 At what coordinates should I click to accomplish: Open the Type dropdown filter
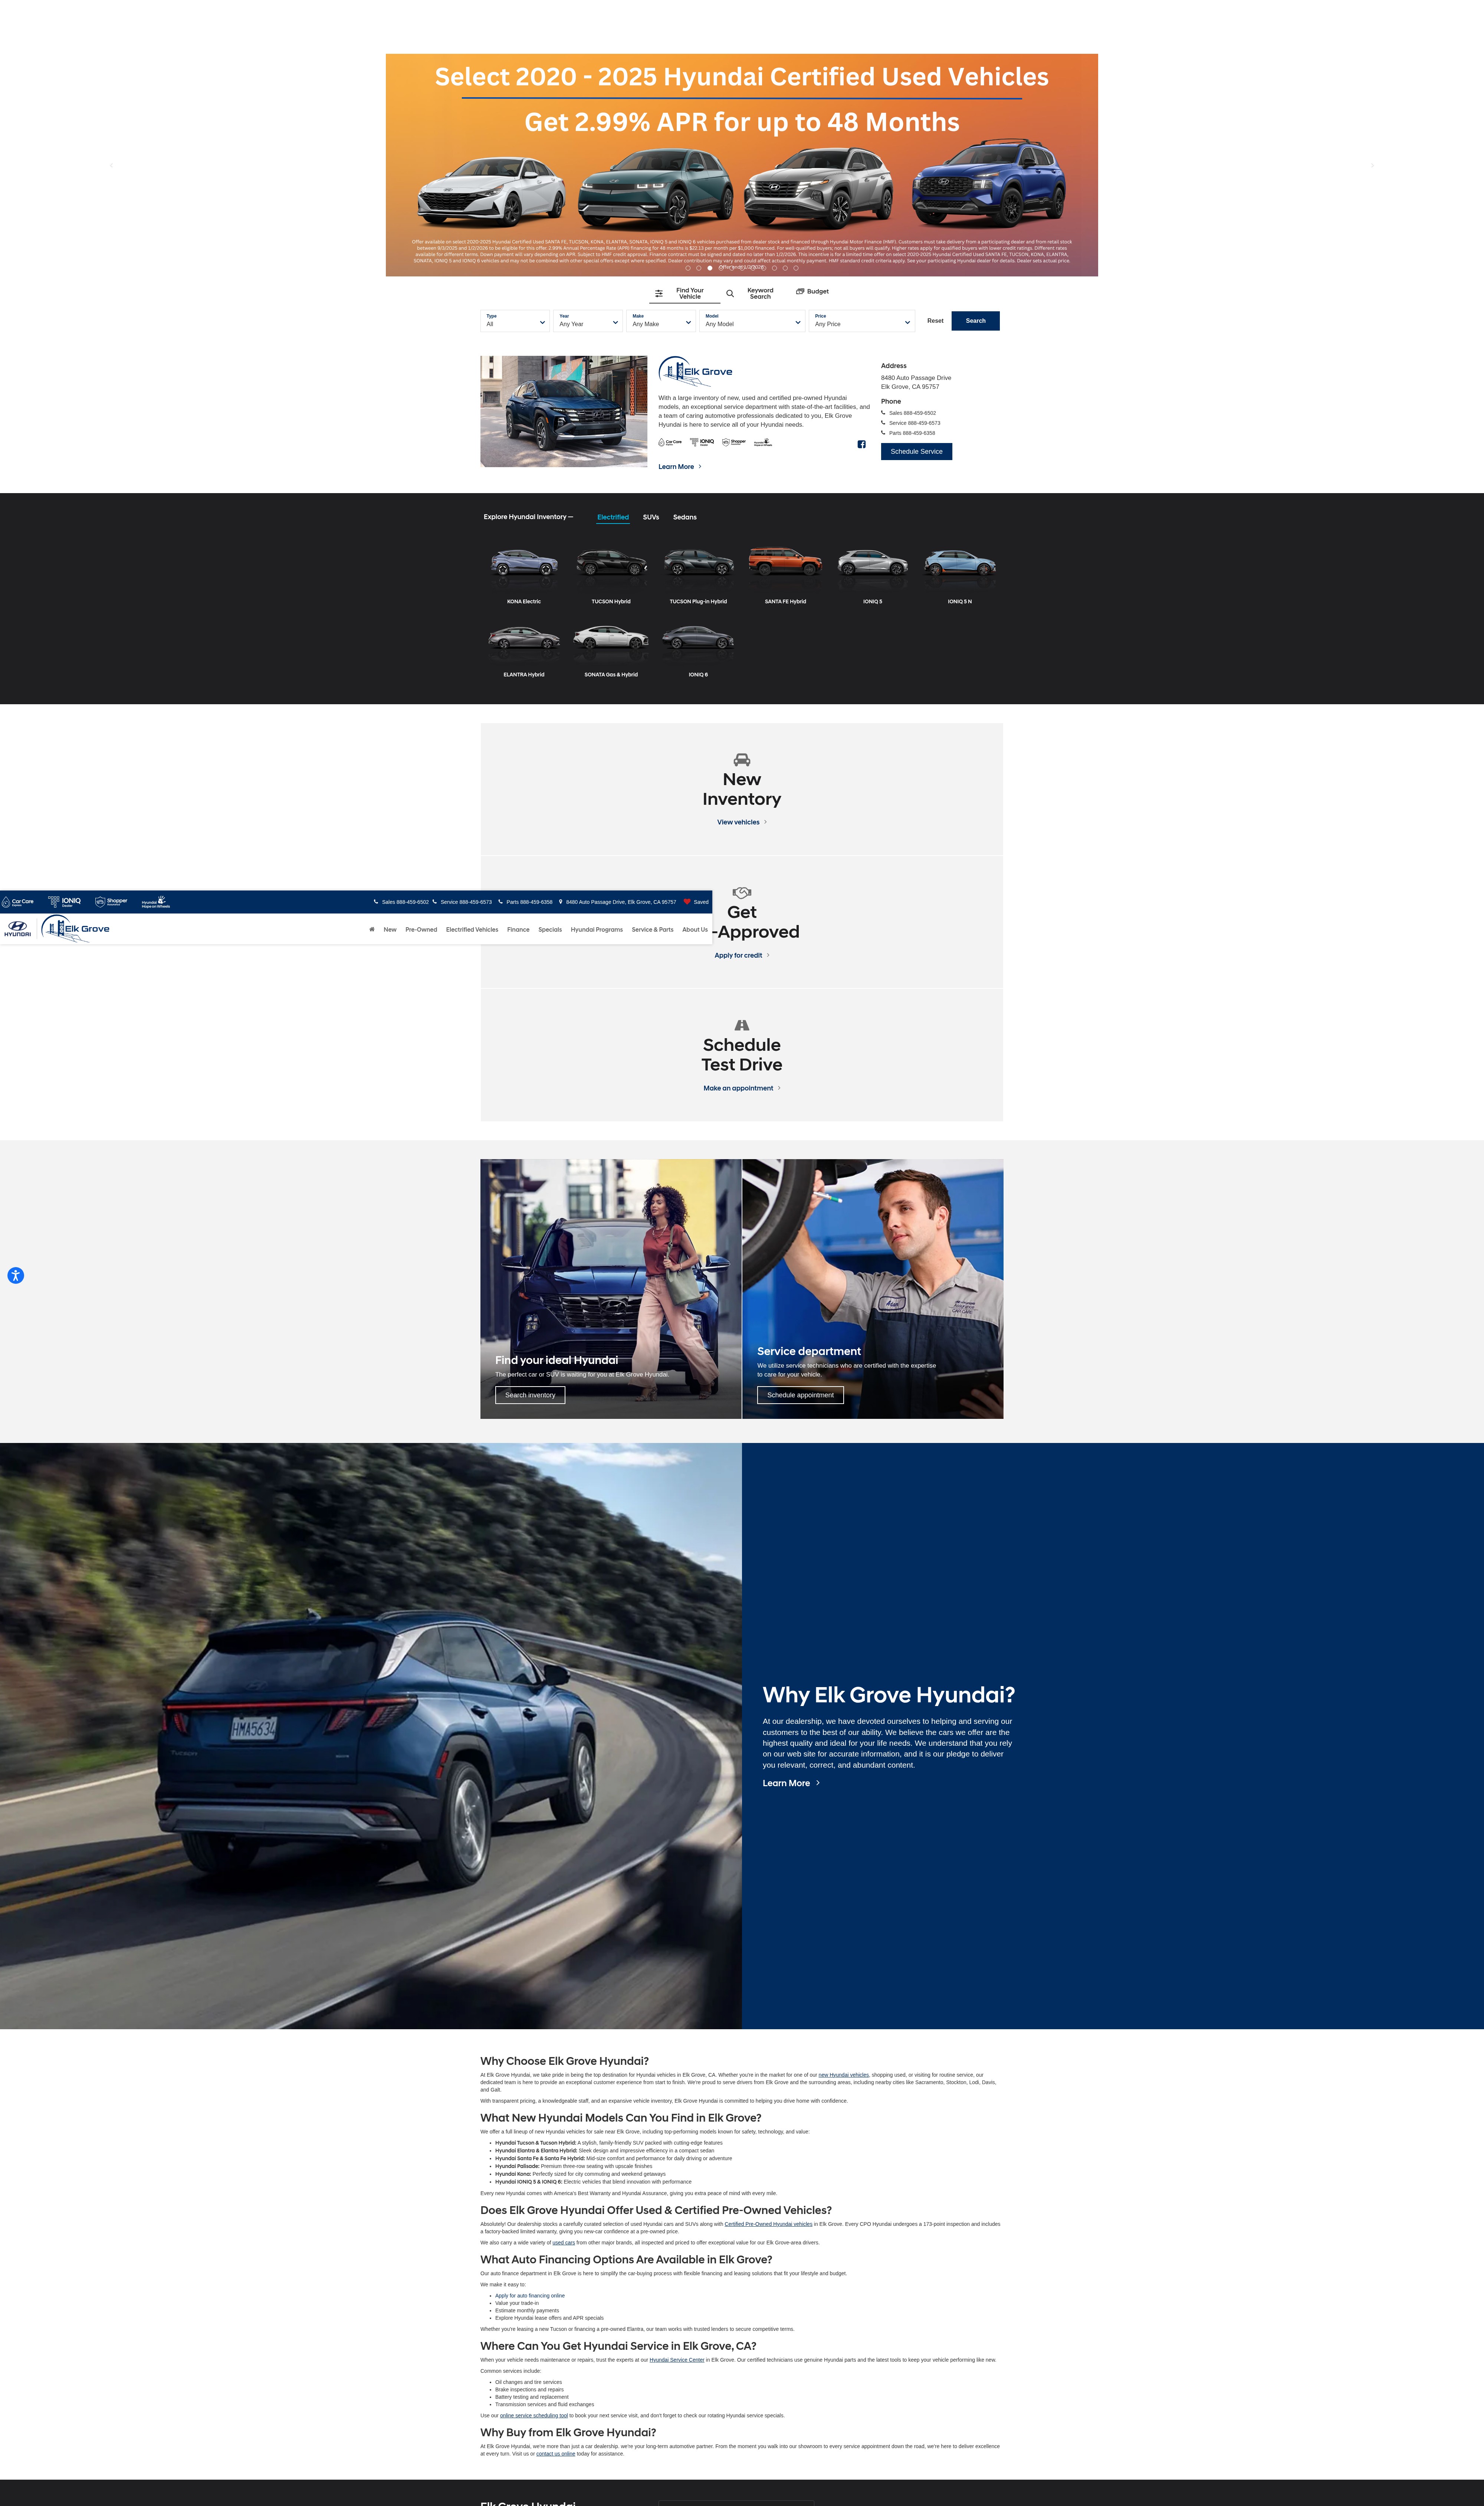[x=515, y=321]
